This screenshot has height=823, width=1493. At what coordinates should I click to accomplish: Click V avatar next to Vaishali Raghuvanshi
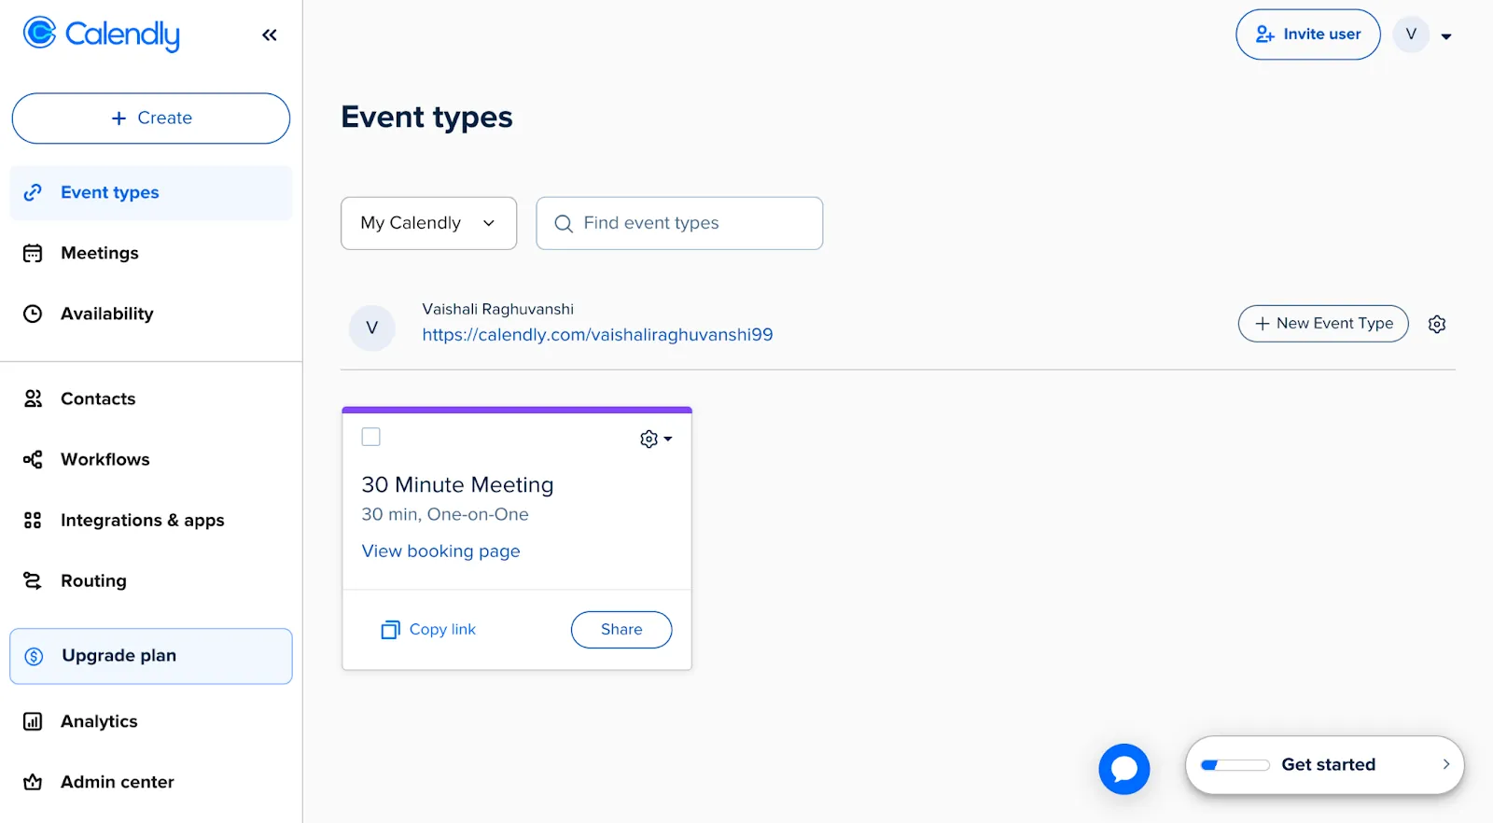(372, 328)
